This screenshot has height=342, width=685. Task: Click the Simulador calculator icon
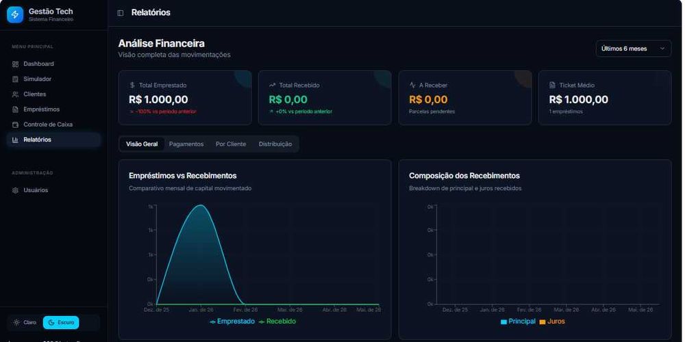tap(15, 79)
